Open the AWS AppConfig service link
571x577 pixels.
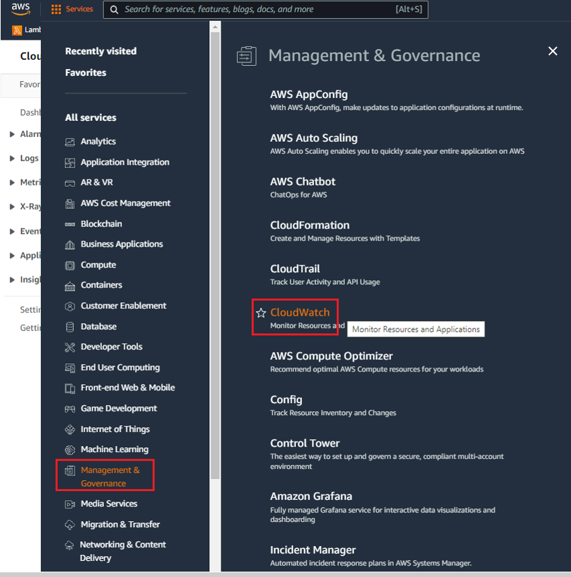tap(309, 95)
